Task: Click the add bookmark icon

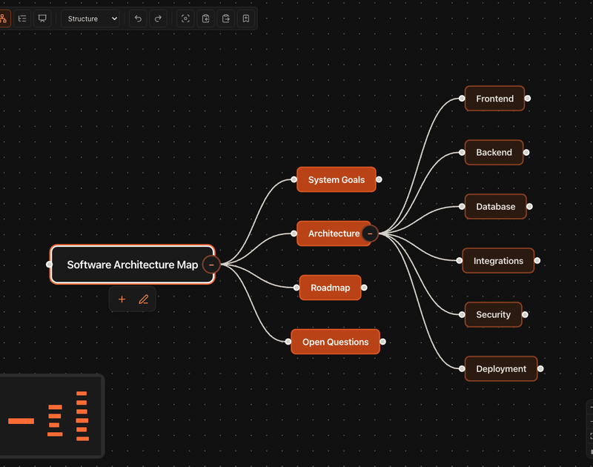Action: [246, 19]
